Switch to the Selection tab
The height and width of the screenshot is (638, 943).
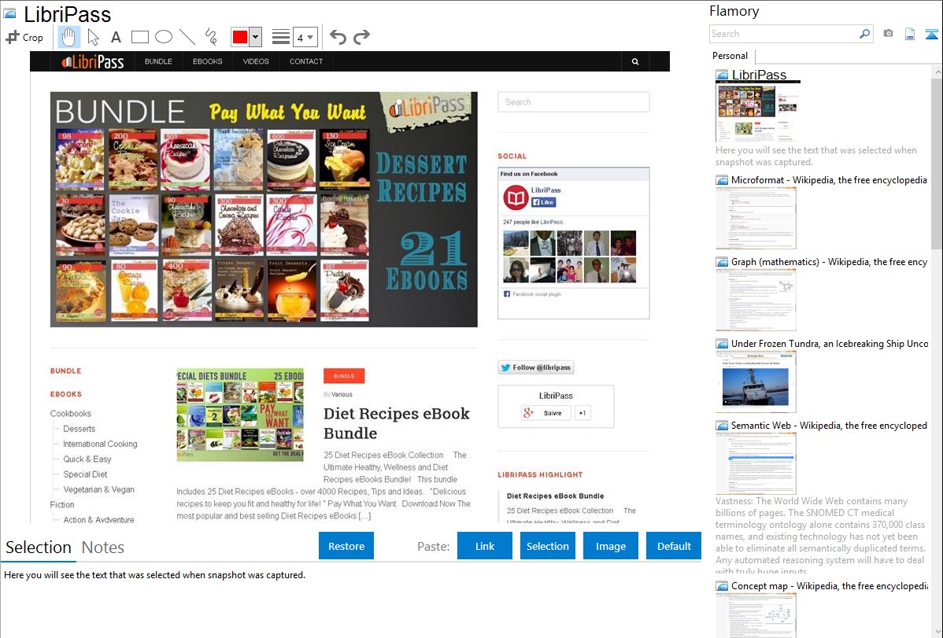pos(39,548)
